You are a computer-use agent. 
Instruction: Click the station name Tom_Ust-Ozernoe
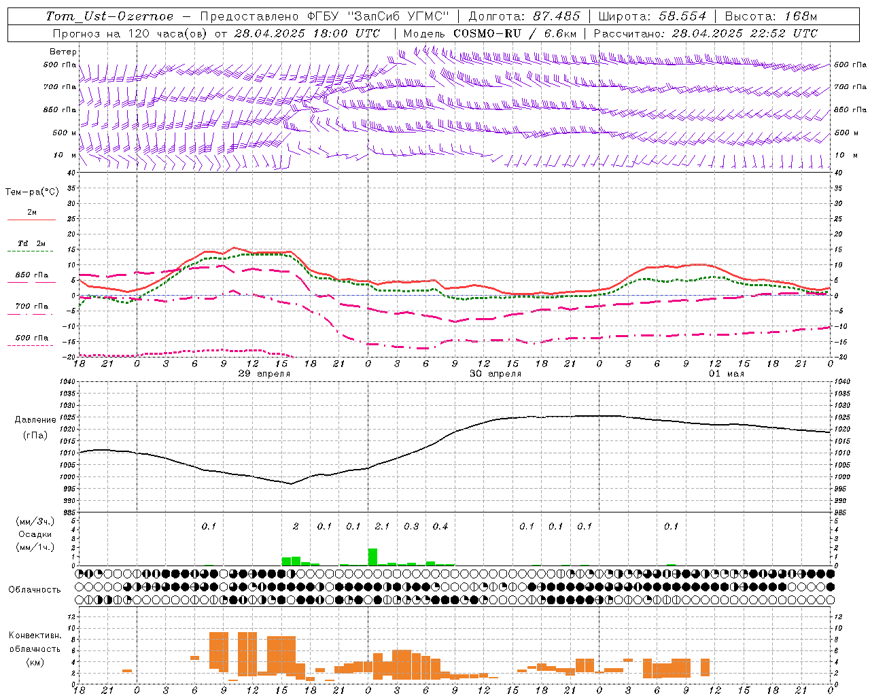[x=109, y=16]
